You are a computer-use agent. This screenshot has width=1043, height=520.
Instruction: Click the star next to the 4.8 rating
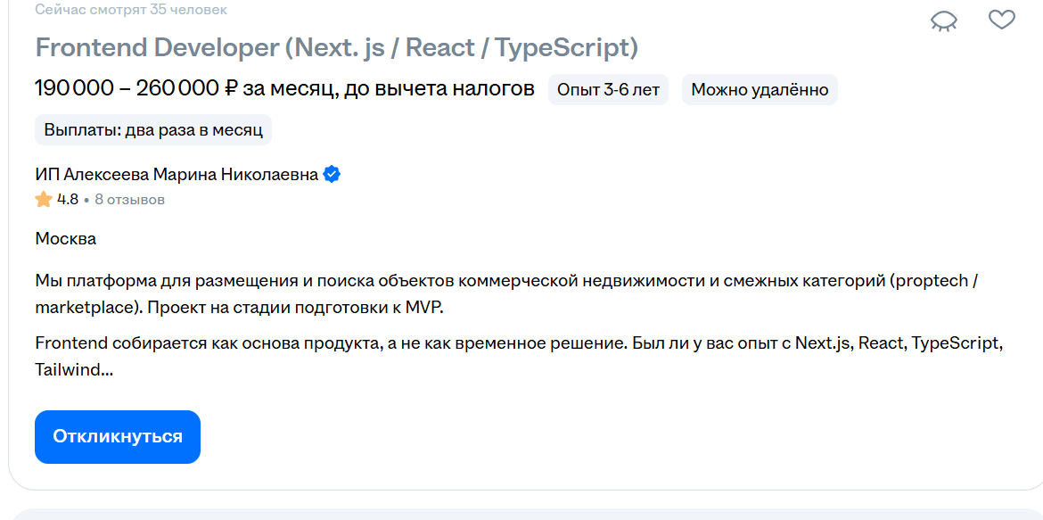pos(42,199)
